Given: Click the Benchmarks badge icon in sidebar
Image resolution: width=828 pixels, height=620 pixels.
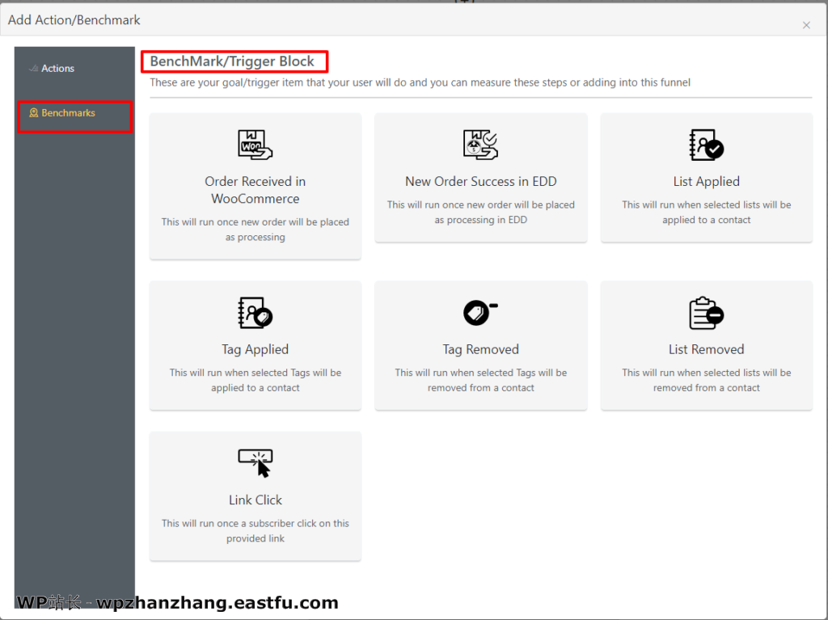Looking at the screenshot, I should (x=33, y=112).
